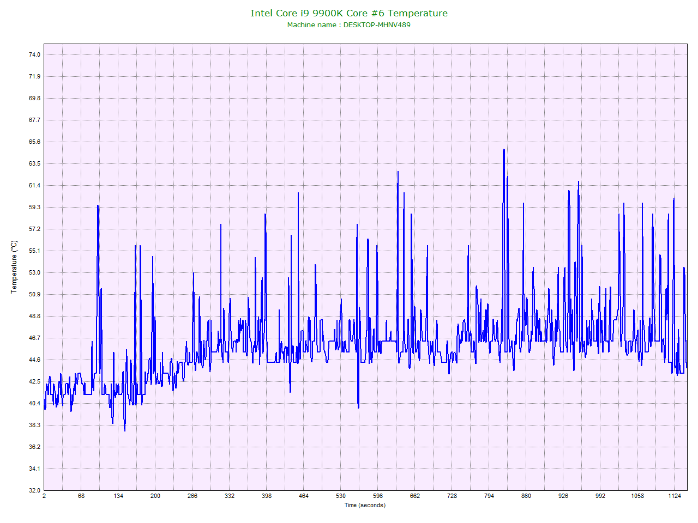This screenshot has width=698, height=523.
Task: Click the time axis tick labeled 926
Action: [563, 496]
